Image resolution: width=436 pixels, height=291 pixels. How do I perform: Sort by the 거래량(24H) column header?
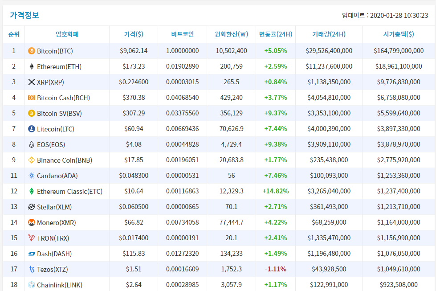coord(329,34)
